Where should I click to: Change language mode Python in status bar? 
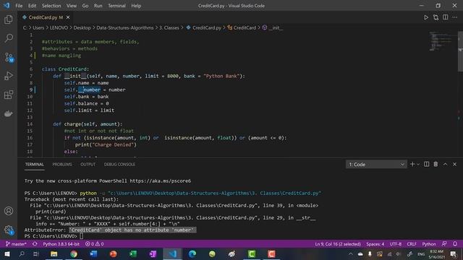click(x=429, y=244)
